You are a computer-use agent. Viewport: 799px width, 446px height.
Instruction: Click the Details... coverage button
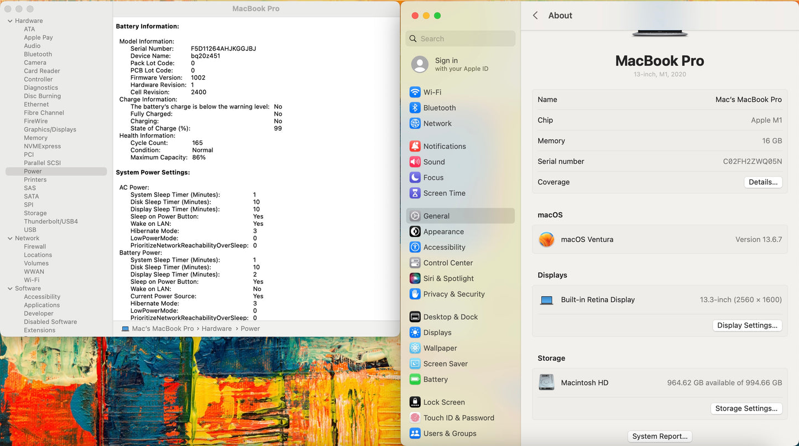click(763, 182)
